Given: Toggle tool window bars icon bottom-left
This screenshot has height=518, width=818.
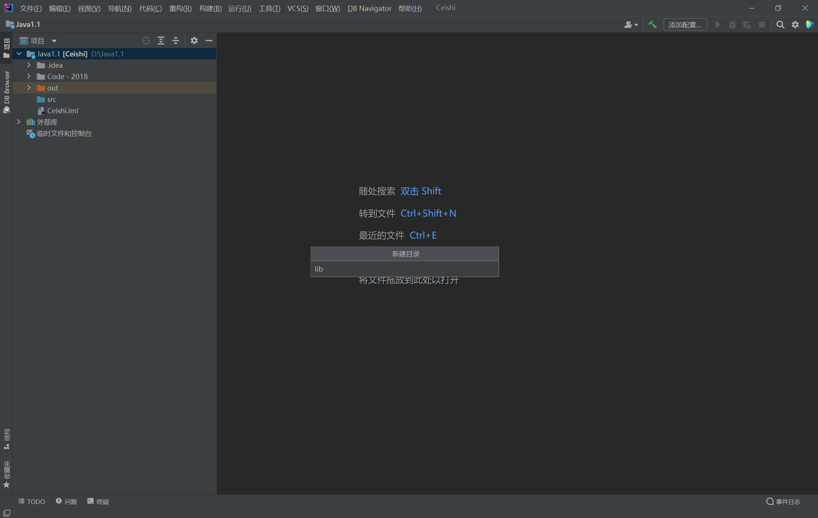Looking at the screenshot, I should (x=6, y=513).
